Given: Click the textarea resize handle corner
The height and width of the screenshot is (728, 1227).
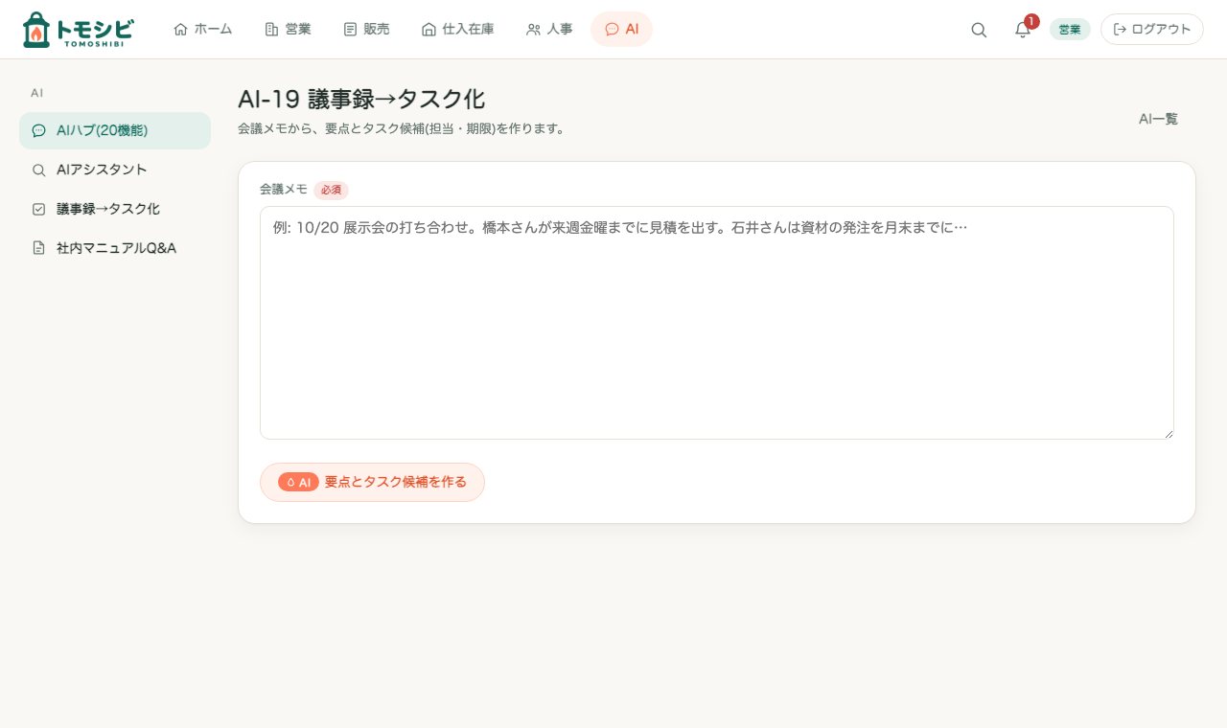Looking at the screenshot, I should point(1168,433).
